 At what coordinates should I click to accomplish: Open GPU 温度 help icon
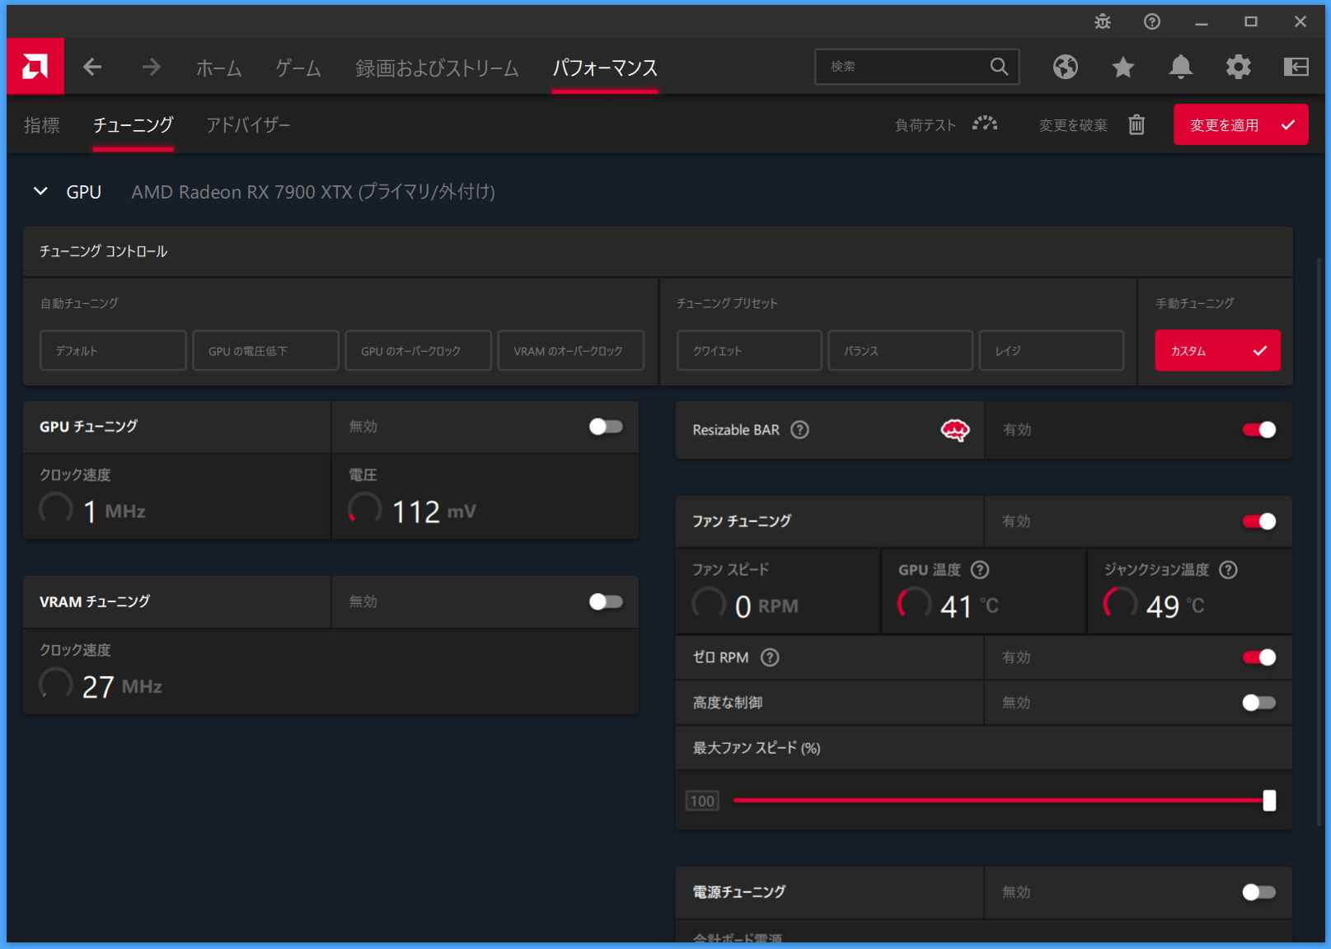pyautogui.click(x=980, y=570)
